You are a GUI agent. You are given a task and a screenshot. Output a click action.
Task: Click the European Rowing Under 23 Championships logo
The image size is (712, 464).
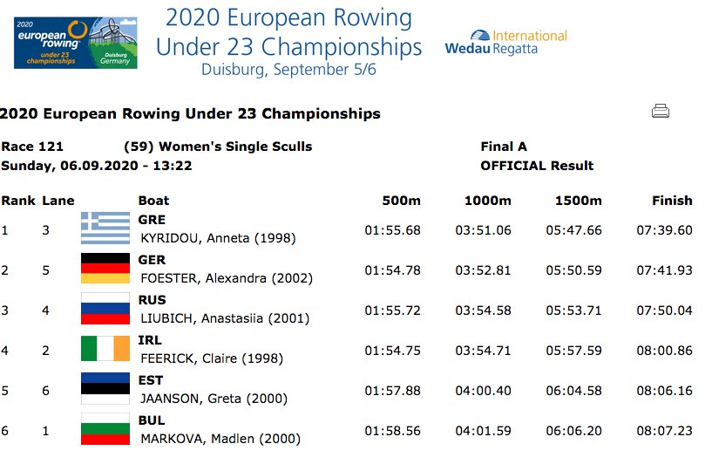coord(74,42)
